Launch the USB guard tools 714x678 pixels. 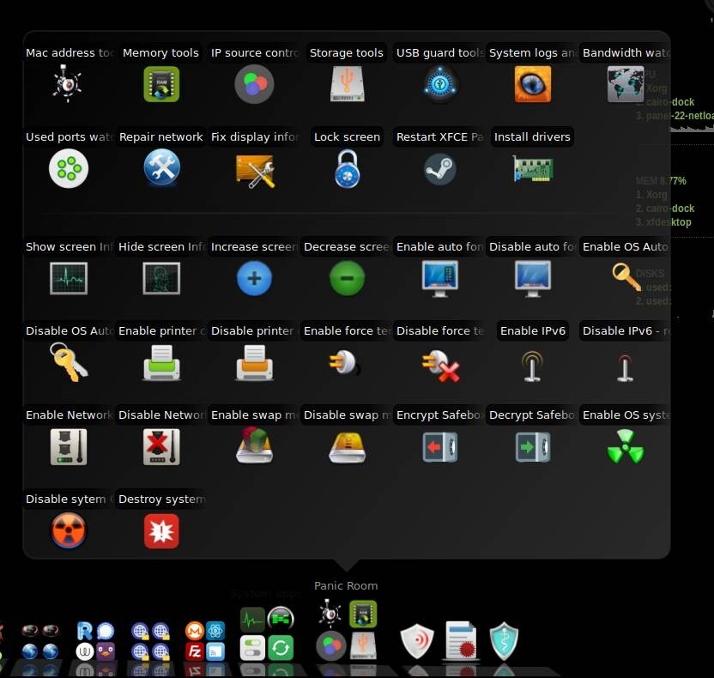coord(439,83)
